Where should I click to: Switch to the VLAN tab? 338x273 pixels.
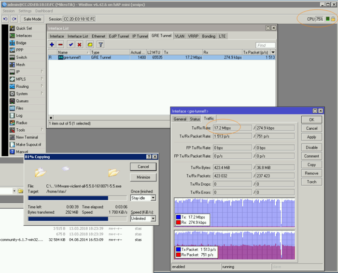[180, 36]
